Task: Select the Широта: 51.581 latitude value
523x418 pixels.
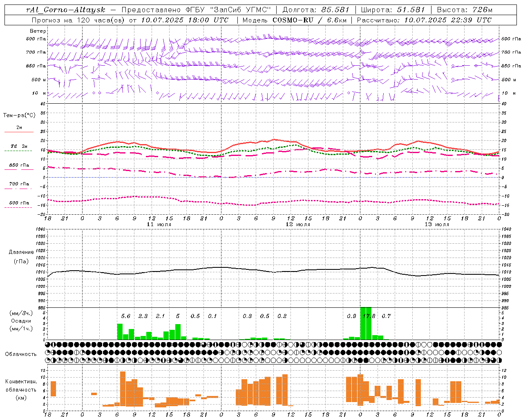Action: [393, 10]
